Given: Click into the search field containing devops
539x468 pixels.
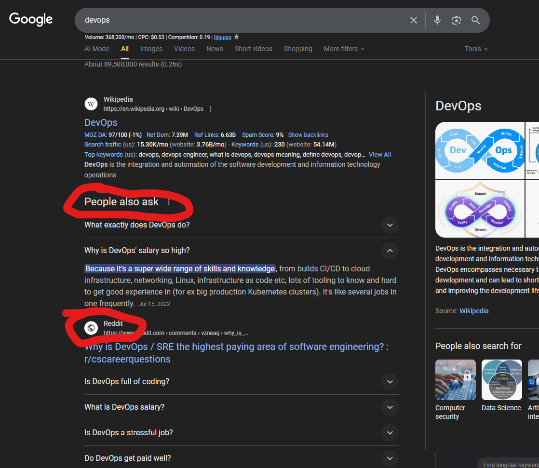Looking at the screenshot, I should (241, 20).
